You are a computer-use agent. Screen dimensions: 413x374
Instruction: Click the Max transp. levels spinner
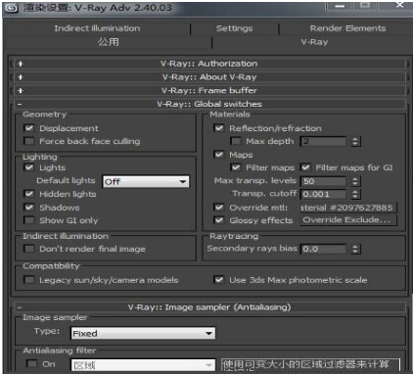(355, 181)
